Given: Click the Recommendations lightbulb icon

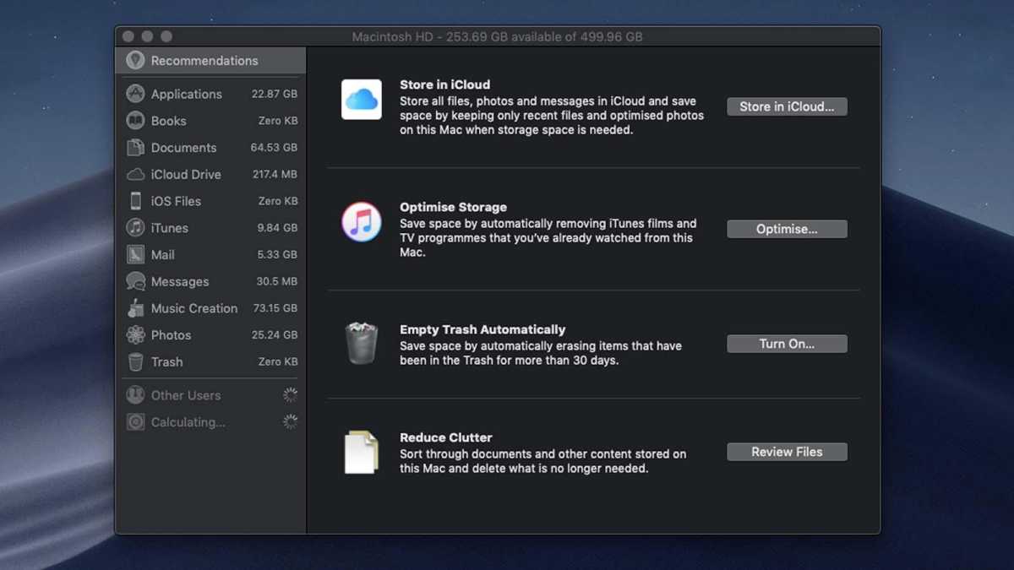Looking at the screenshot, I should click(135, 61).
